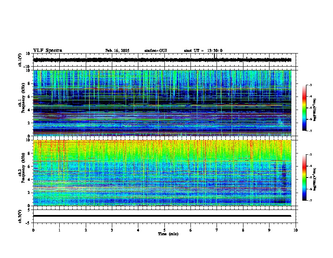
Task: Click the "ch.2 Frequency (kHz)" axis label
Action: click(22, 168)
